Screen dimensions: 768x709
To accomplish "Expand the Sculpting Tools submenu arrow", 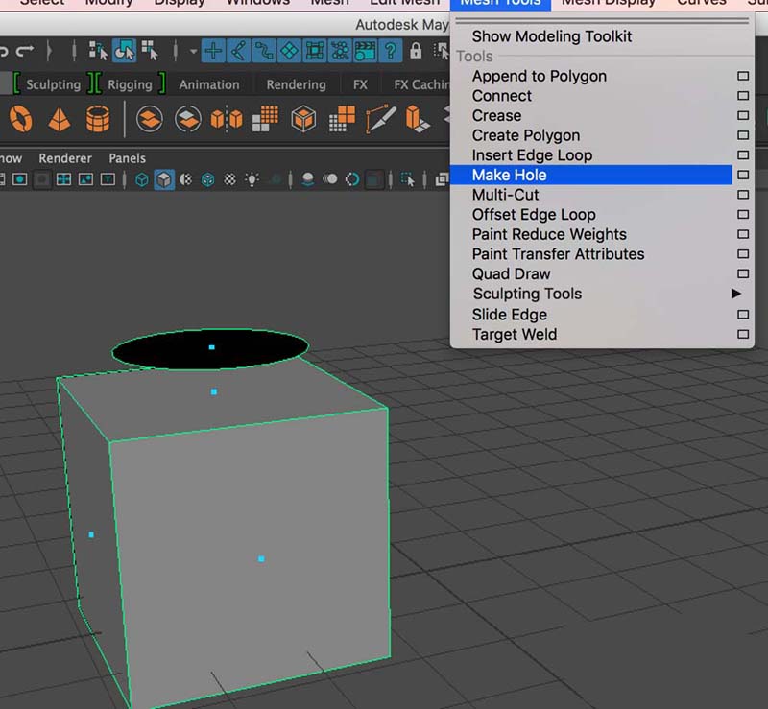I will click(735, 294).
